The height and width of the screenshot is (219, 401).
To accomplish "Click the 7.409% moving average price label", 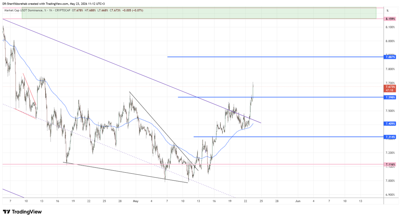I will [x=390, y=124].
